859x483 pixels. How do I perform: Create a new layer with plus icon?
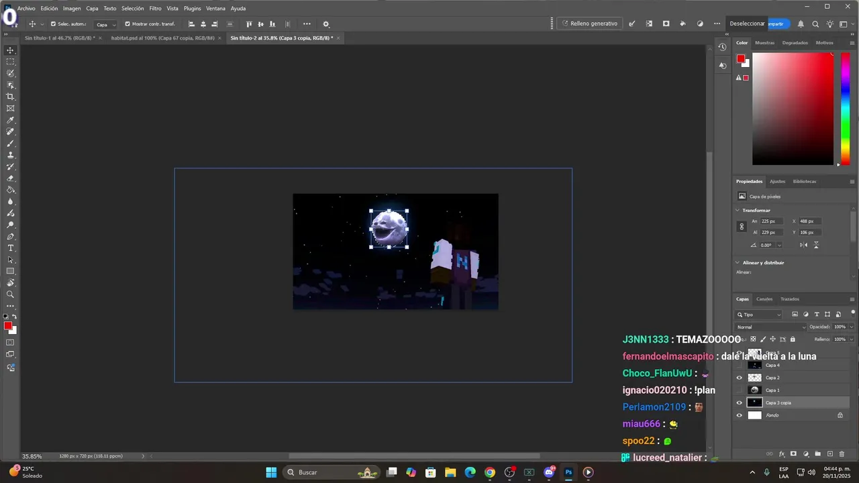[830, 454]
